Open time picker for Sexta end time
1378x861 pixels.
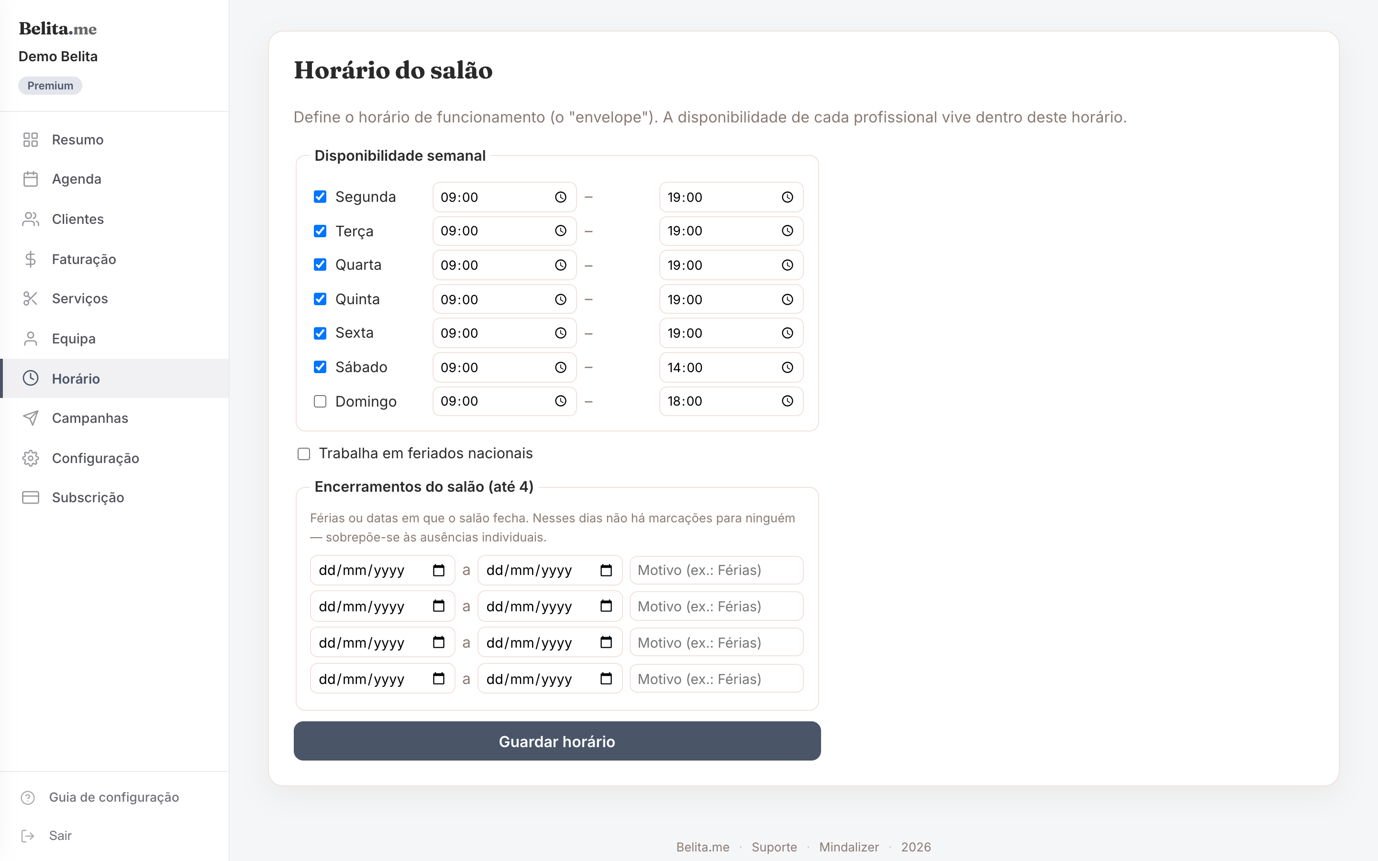787,333
